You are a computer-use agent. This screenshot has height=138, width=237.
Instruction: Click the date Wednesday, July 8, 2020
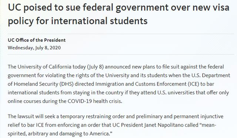[34, 48]
